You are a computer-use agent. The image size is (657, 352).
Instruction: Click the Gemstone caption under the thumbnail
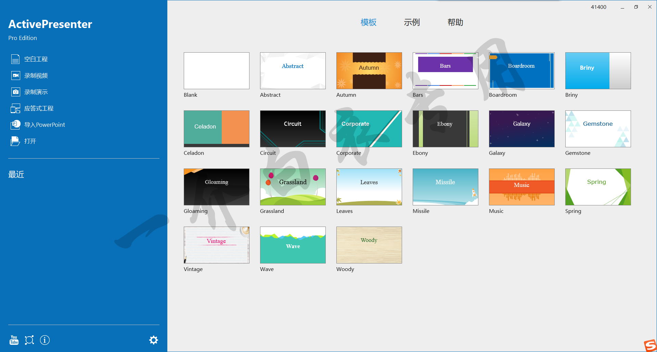[578, 153]
